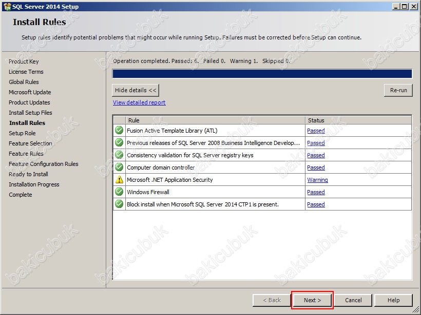Maximize the SQL Server 2014 Setup window
This screenshot has width=421, height=315.
pos(405,7)
